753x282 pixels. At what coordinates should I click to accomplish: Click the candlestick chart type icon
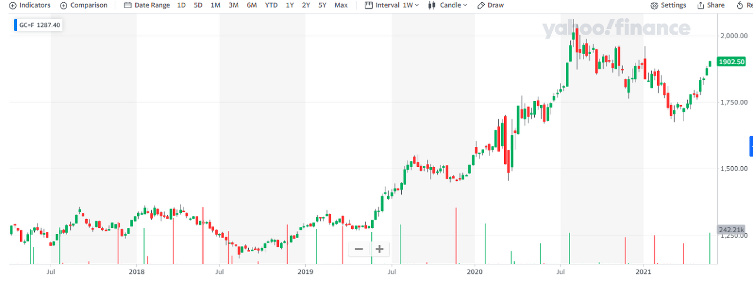[x=432, y=5]
